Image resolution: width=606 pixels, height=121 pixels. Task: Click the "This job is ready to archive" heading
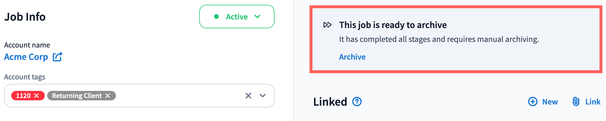(x=393, y=25)
